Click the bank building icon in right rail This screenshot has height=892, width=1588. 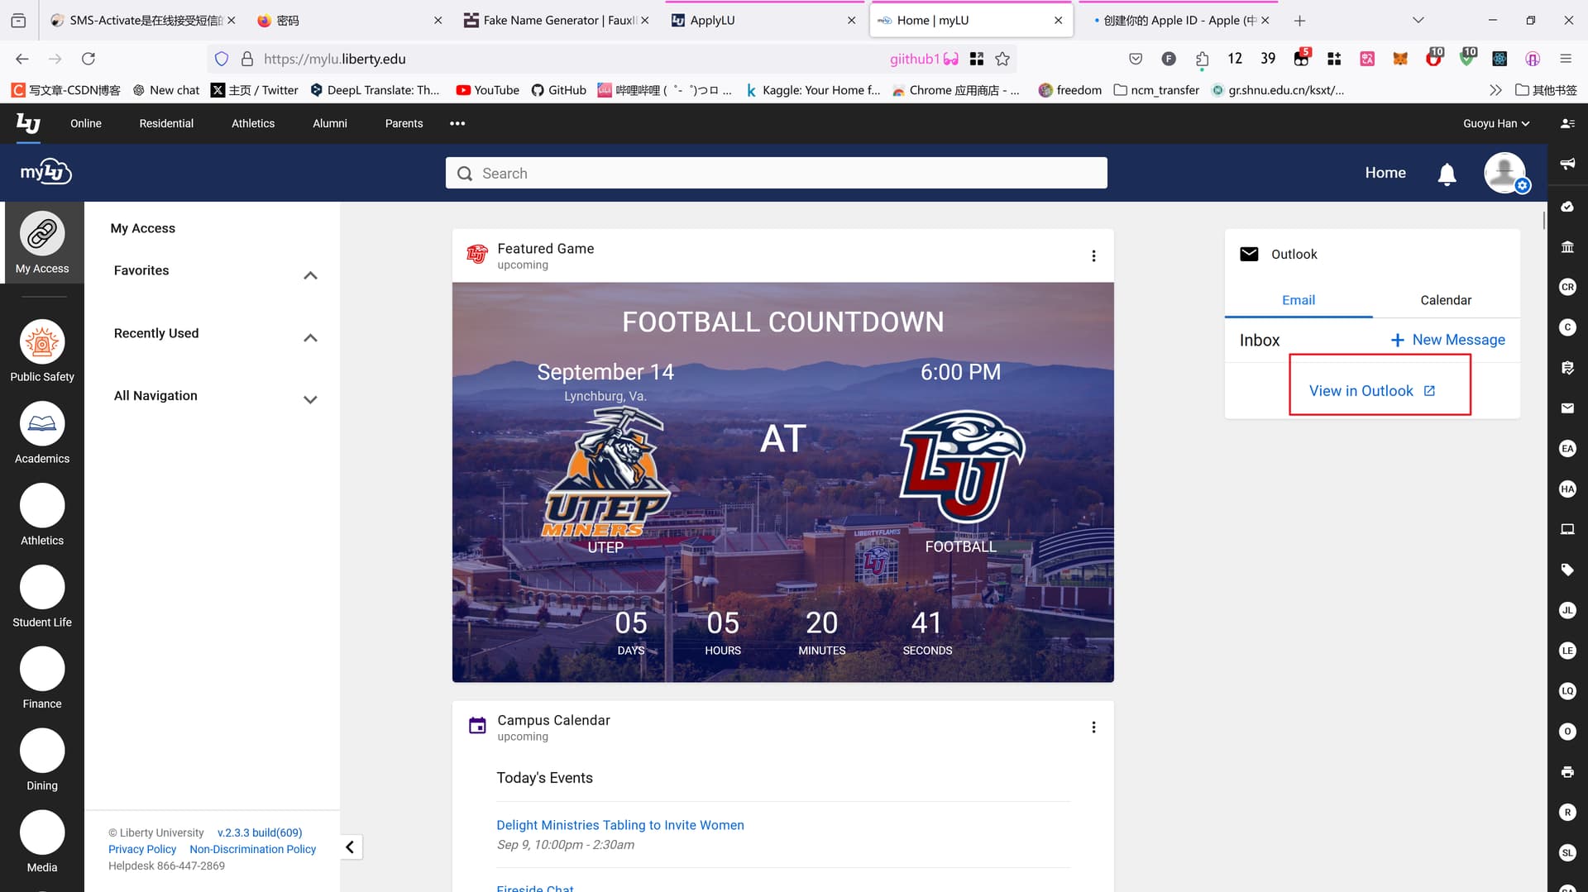pos(1567,246)
